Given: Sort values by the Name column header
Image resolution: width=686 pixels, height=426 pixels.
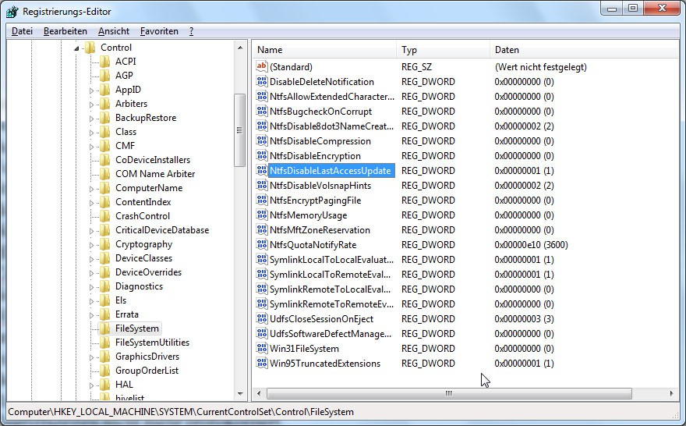Looking at the screenshot, I should [x=324, y=50].
